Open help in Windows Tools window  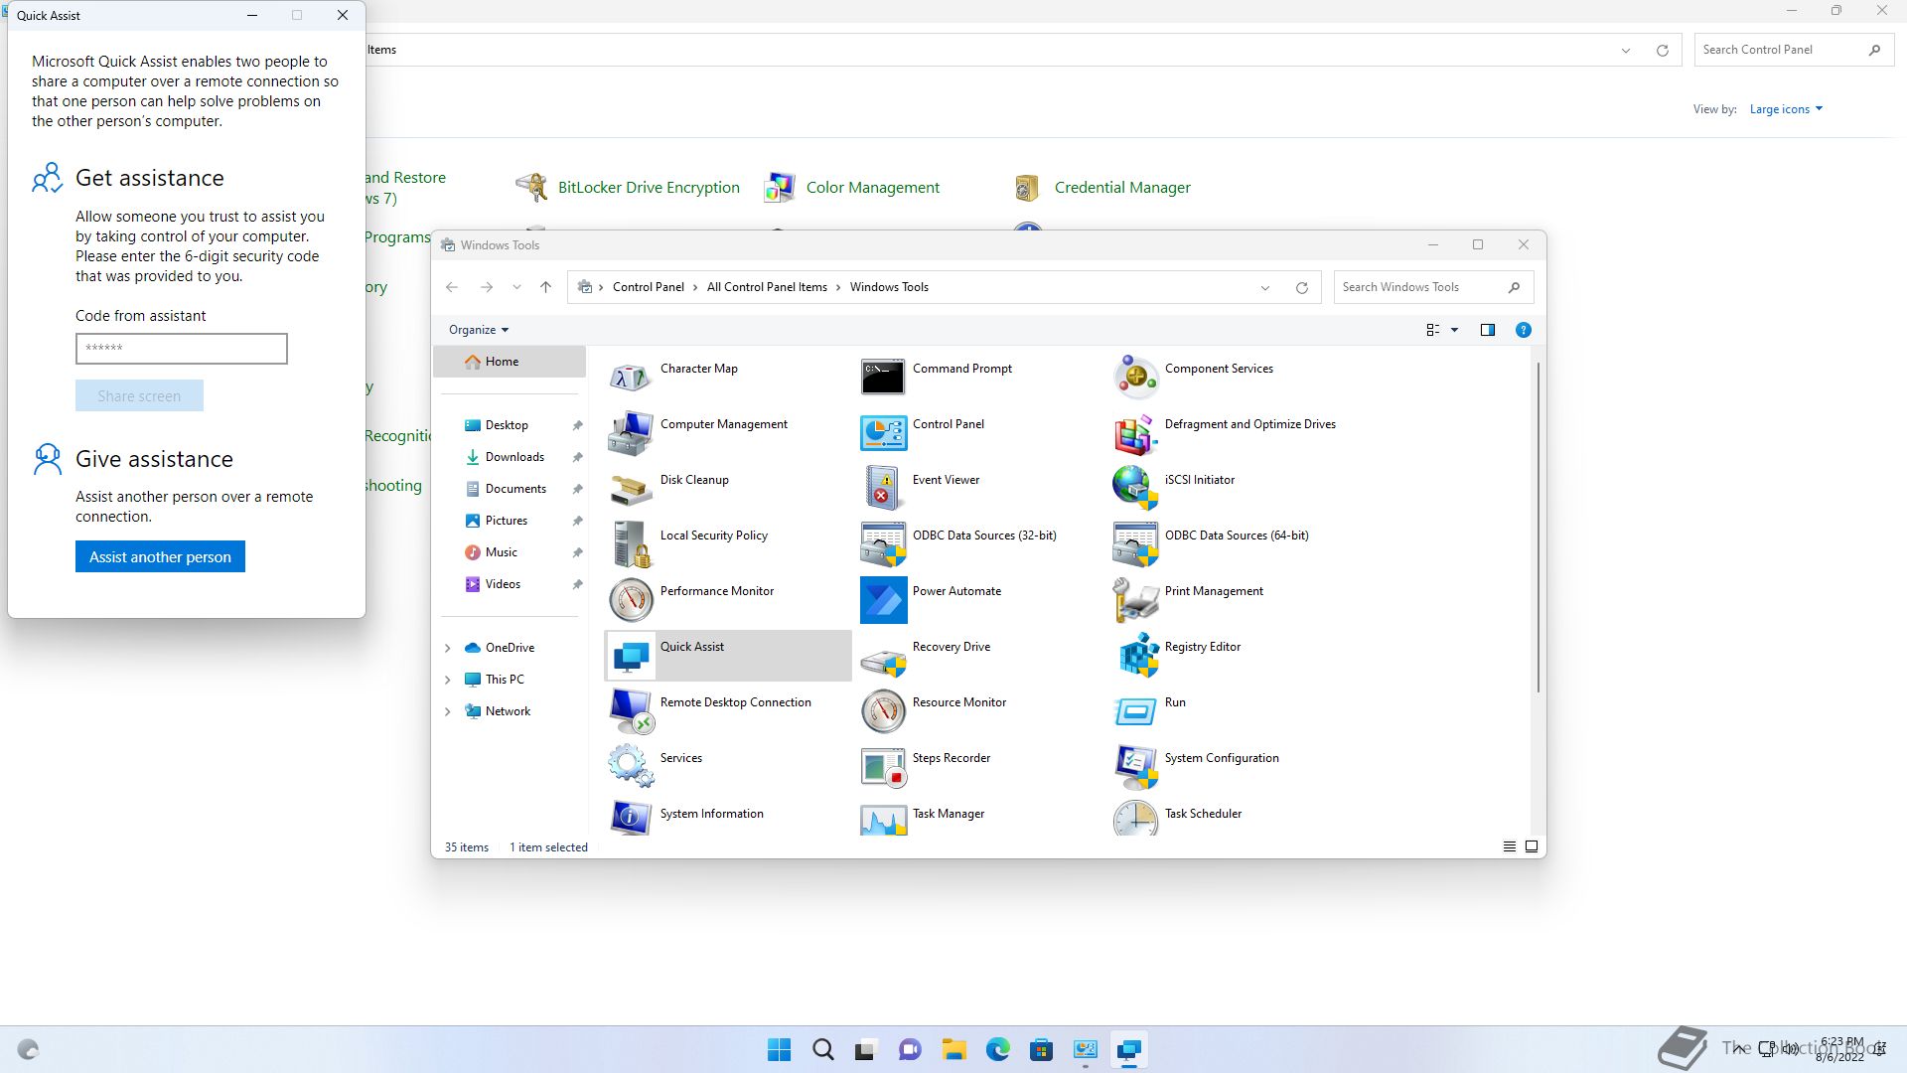1523,330
